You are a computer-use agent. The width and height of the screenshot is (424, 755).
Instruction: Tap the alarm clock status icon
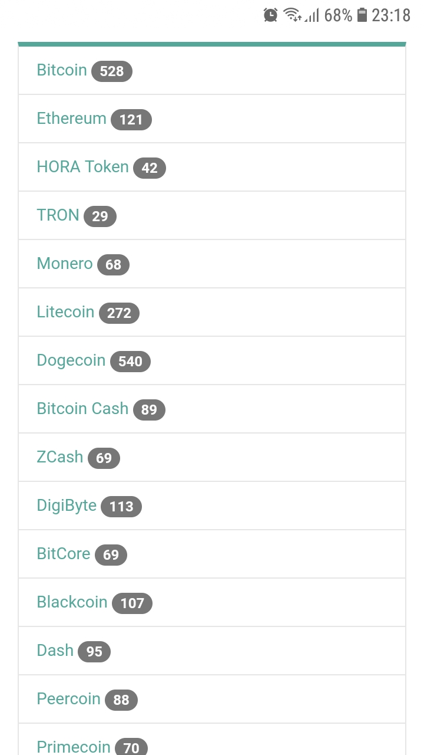pyautogui.click(x=270, y=15)
